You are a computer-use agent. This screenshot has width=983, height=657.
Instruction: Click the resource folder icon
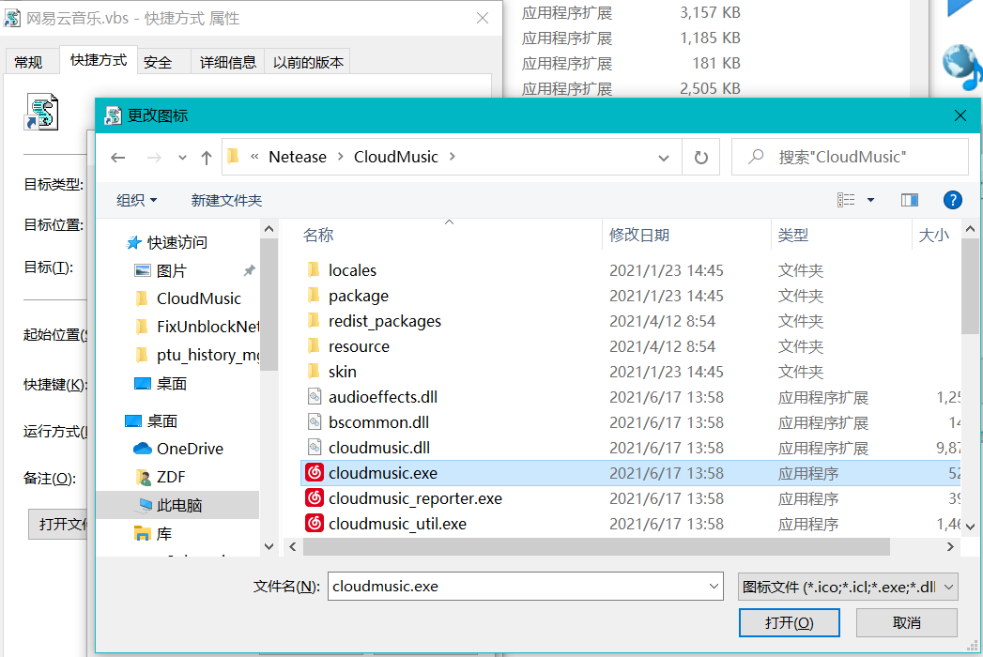(x=315, y=345)
